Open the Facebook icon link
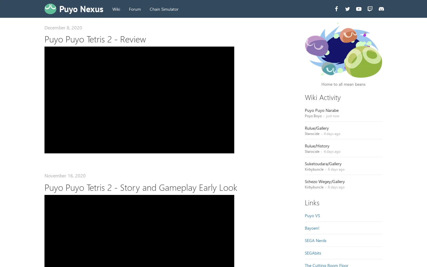The height and width of the screenshot is (267, 427). click(x=336, y=9)
